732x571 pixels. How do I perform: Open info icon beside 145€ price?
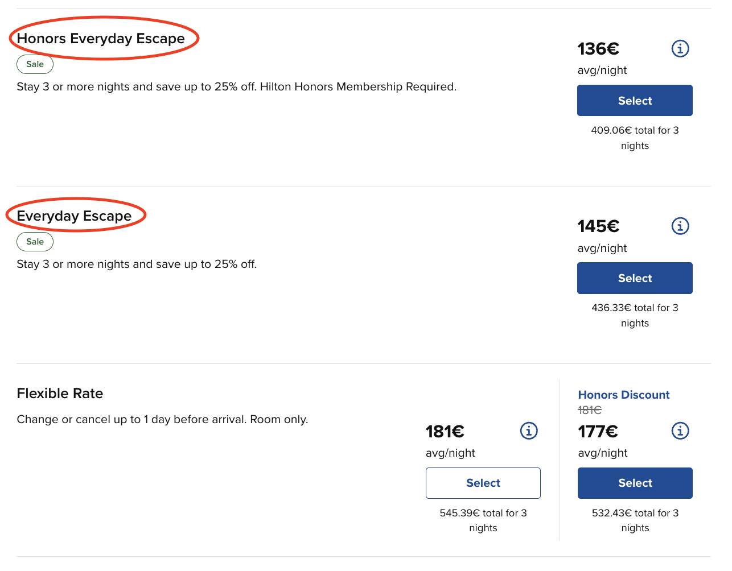point(680,226)
